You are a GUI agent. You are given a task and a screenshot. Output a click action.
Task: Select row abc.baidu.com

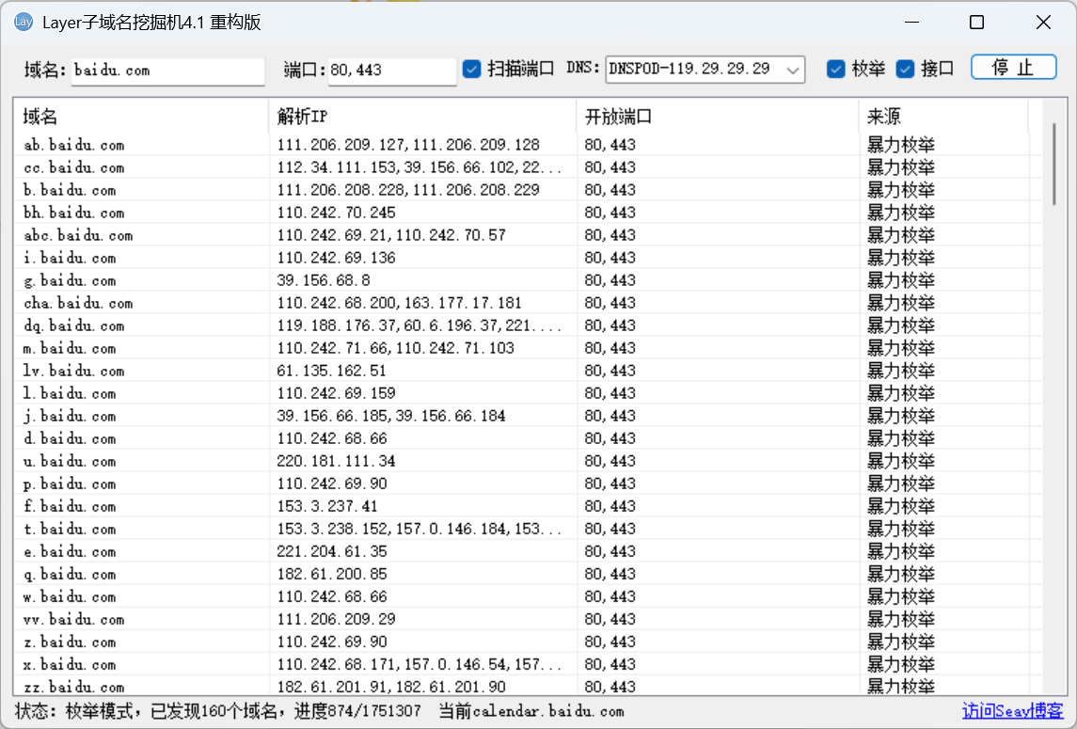pos(528,235)
